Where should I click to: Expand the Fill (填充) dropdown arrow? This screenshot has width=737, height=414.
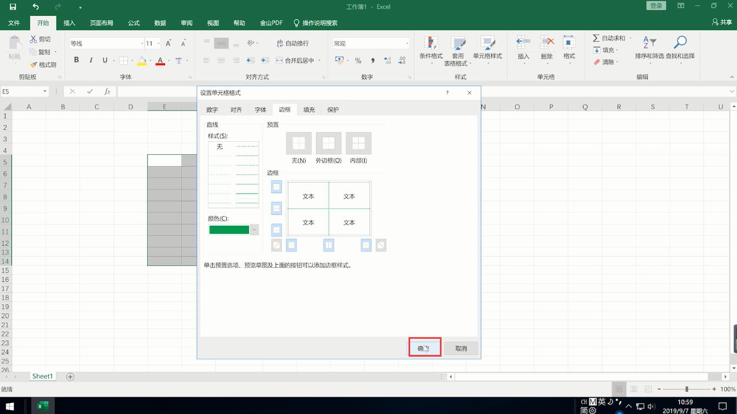click(618, 50)
